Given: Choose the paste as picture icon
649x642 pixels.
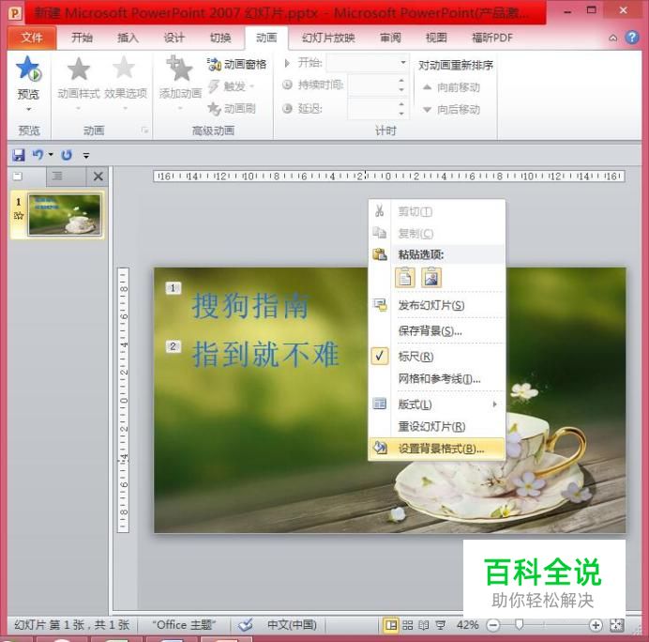Looking at the screenshot, I should point(431,277).
